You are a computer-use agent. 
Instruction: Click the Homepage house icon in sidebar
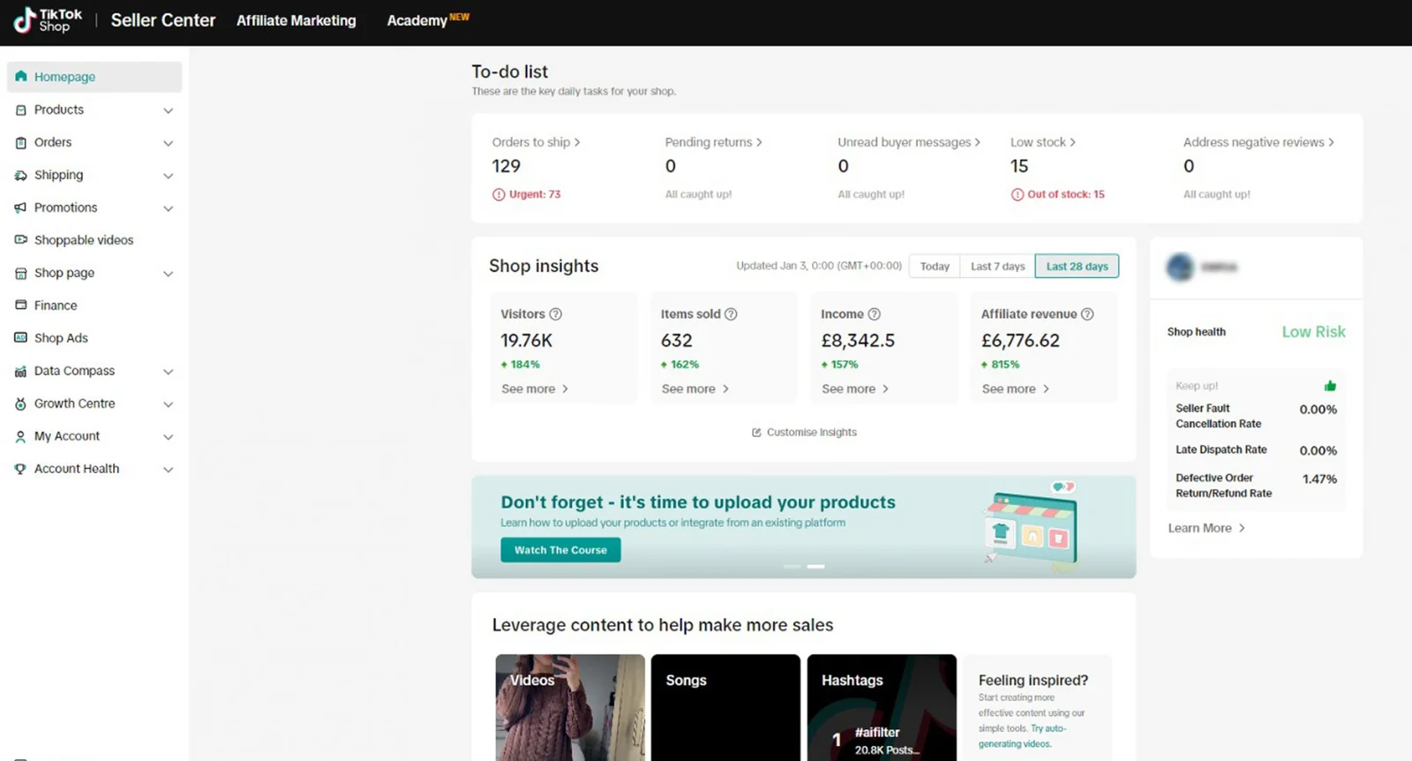coord(21,77)
